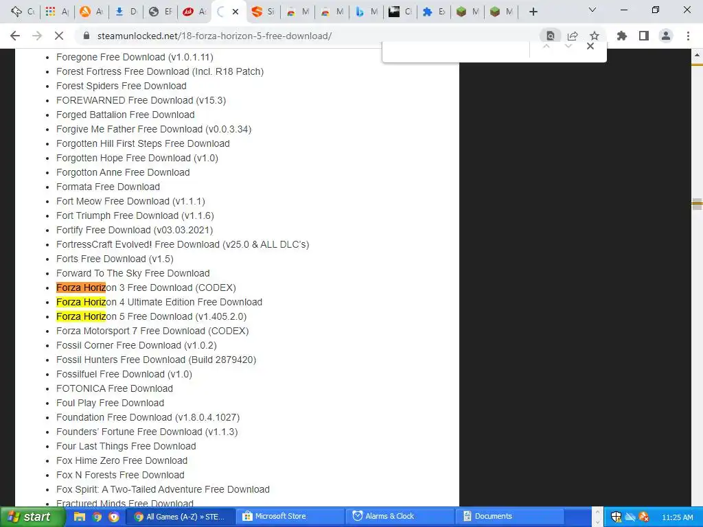
Task: Switch to the Bing icon tab
Action: 366,12
